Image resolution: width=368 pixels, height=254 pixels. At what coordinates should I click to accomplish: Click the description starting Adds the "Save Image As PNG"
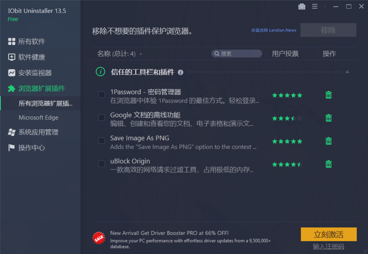tap(183, 147)
